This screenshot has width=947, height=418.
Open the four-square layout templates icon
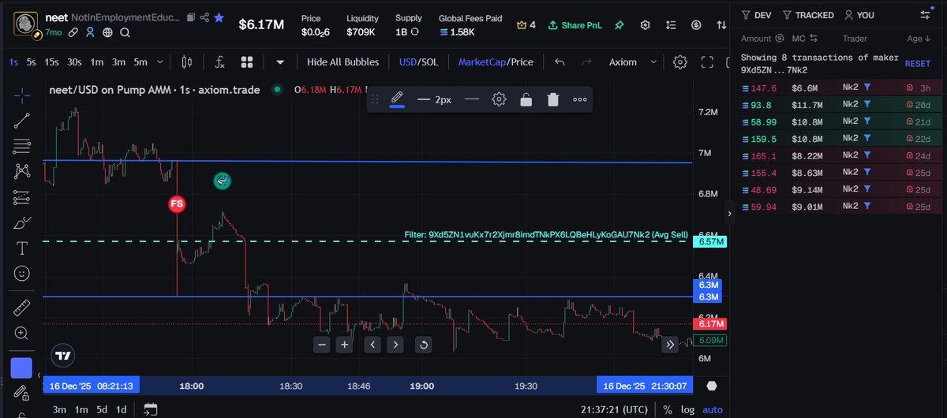coord(247,62)
